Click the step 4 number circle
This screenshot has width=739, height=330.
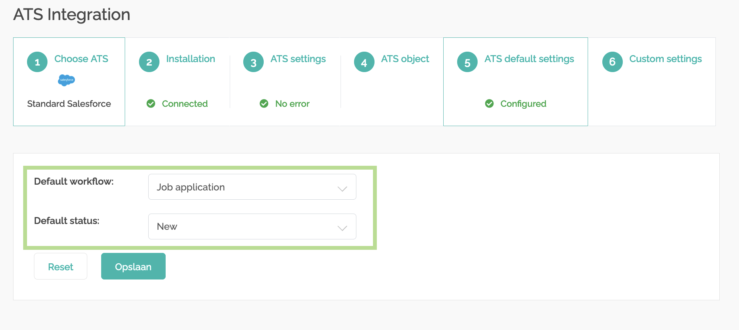click(x=364, y=62)
